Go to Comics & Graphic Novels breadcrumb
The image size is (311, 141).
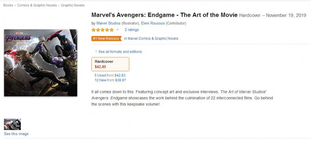[x=37, y=5]
